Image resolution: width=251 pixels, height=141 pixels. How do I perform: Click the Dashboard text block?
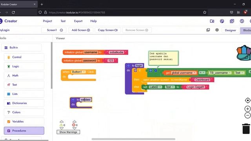tap(202, 80)
